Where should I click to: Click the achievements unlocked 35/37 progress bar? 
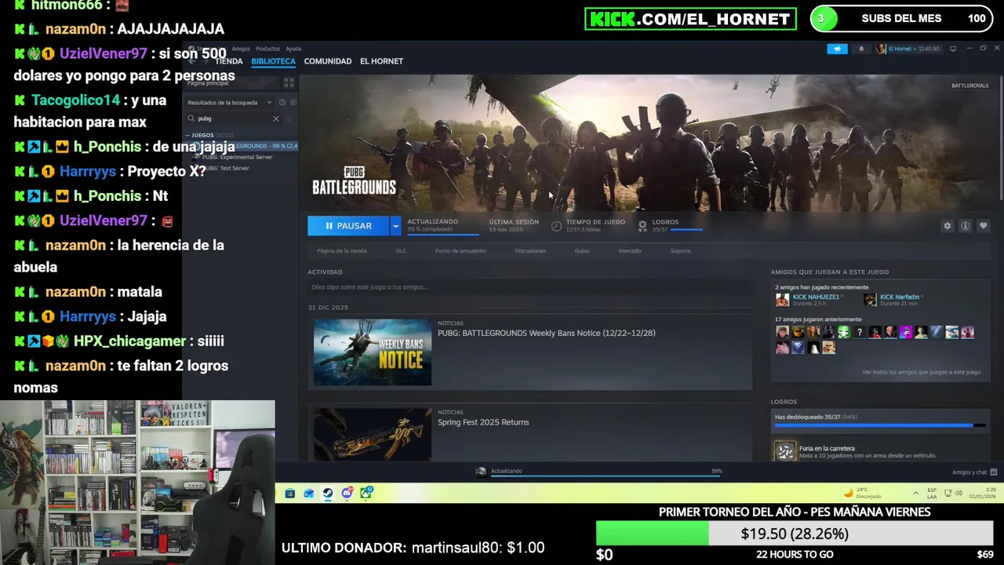click(x=878, y=425)
